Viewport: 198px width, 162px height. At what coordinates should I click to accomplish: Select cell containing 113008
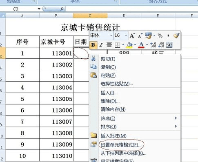click(56, 133)
